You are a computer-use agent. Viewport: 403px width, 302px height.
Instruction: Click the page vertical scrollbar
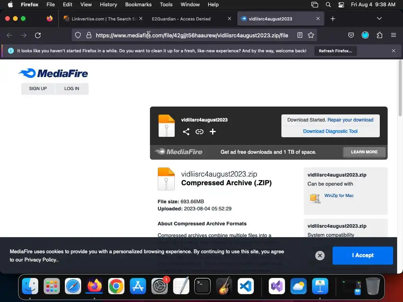coord(400,88)
